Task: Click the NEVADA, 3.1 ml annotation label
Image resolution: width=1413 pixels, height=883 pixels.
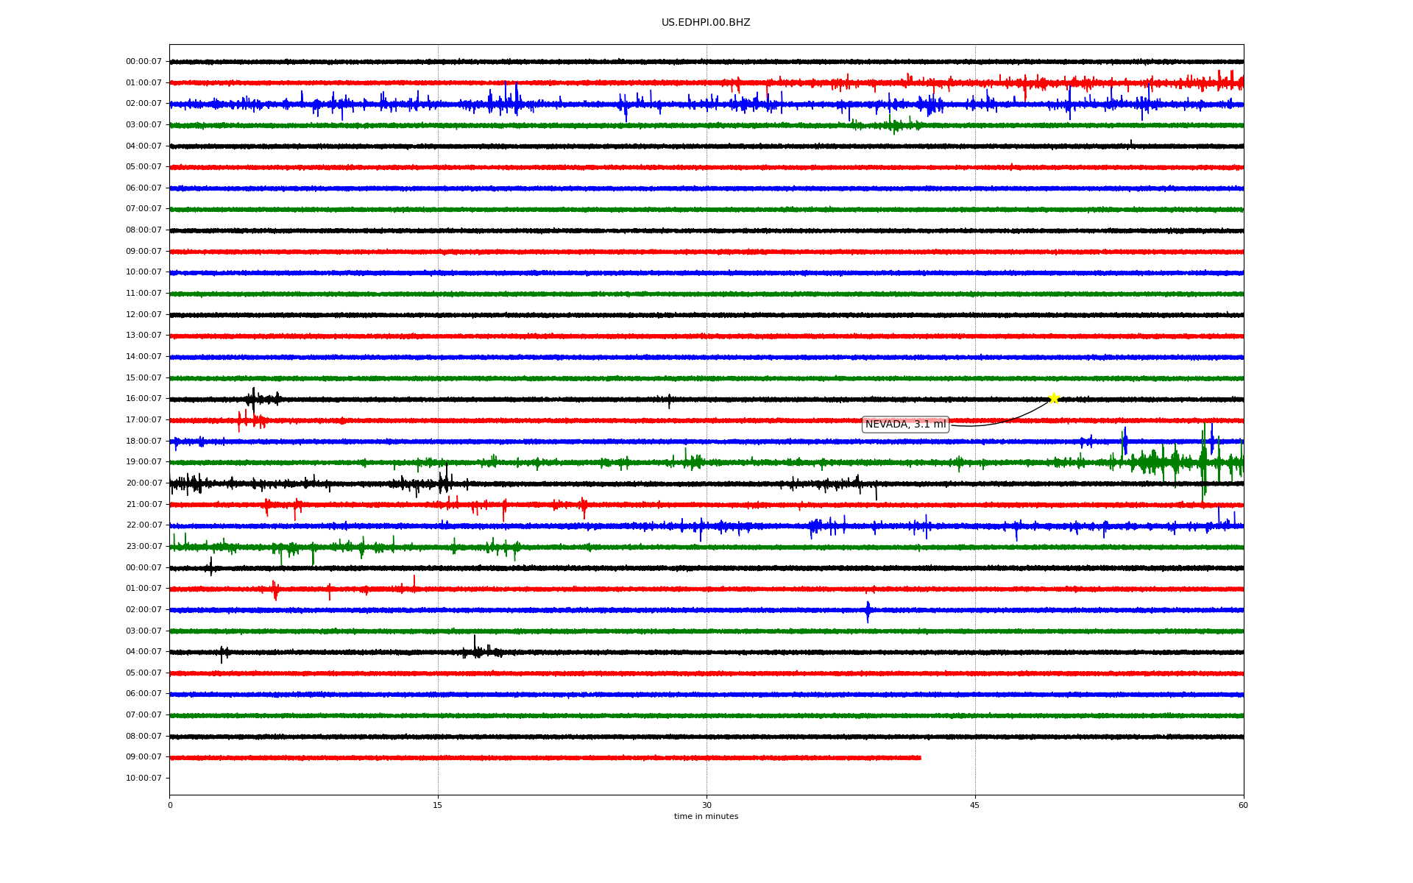Action: click(x=904, y=425)
